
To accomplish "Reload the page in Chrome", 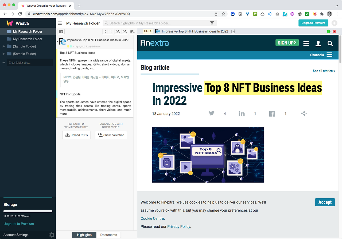I will click(x=20, y=14).
